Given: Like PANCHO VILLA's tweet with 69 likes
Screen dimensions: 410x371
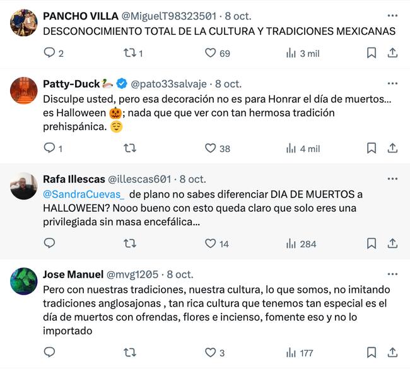Looking at the screenshot, I should pos(211,54).
